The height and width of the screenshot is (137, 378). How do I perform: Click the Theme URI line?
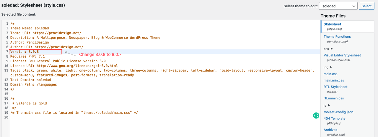coord(46,33)
